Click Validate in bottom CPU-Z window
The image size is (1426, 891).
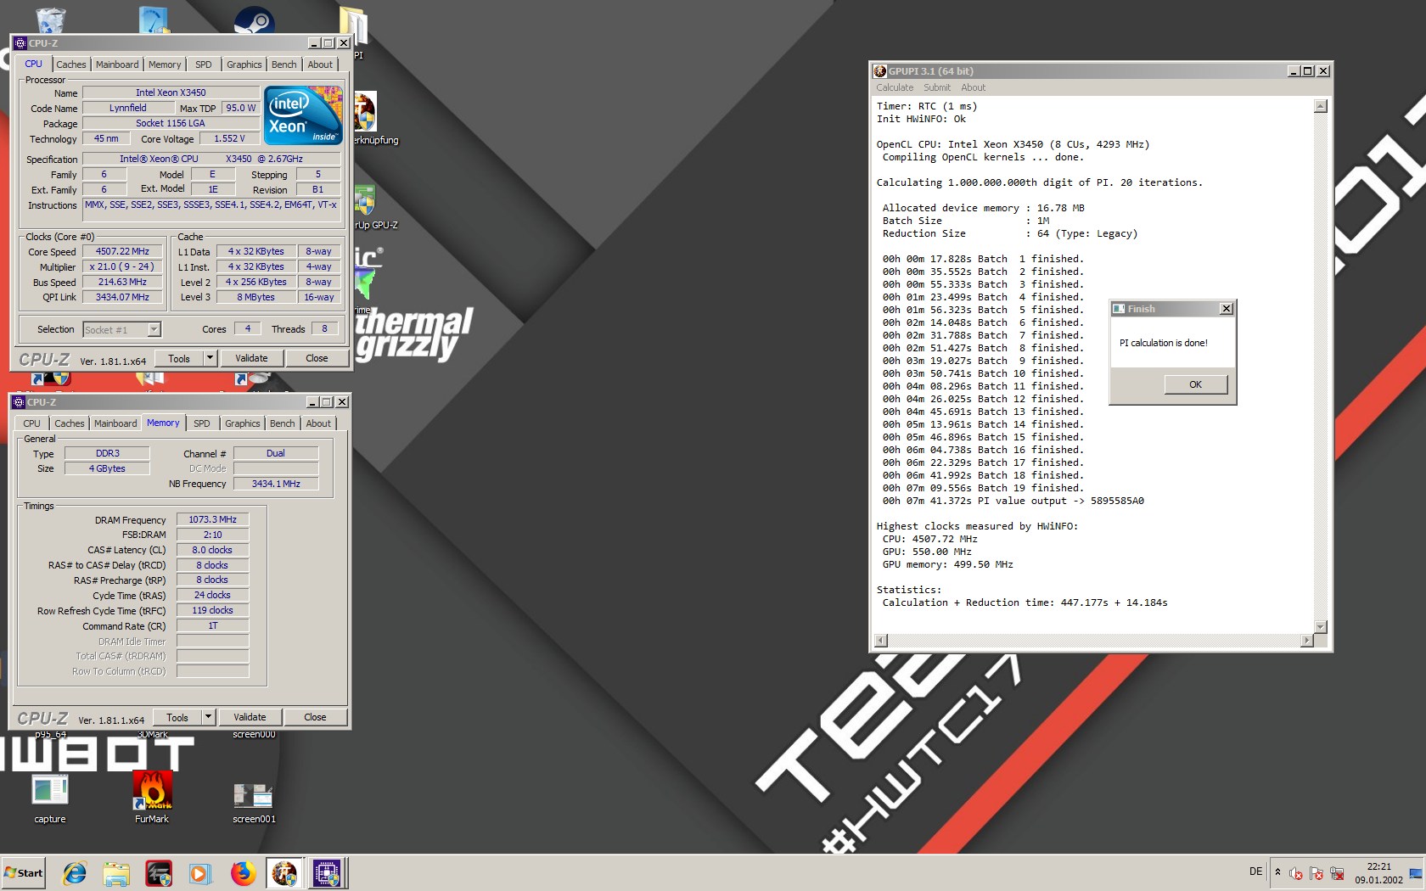(x=250, y=717)
